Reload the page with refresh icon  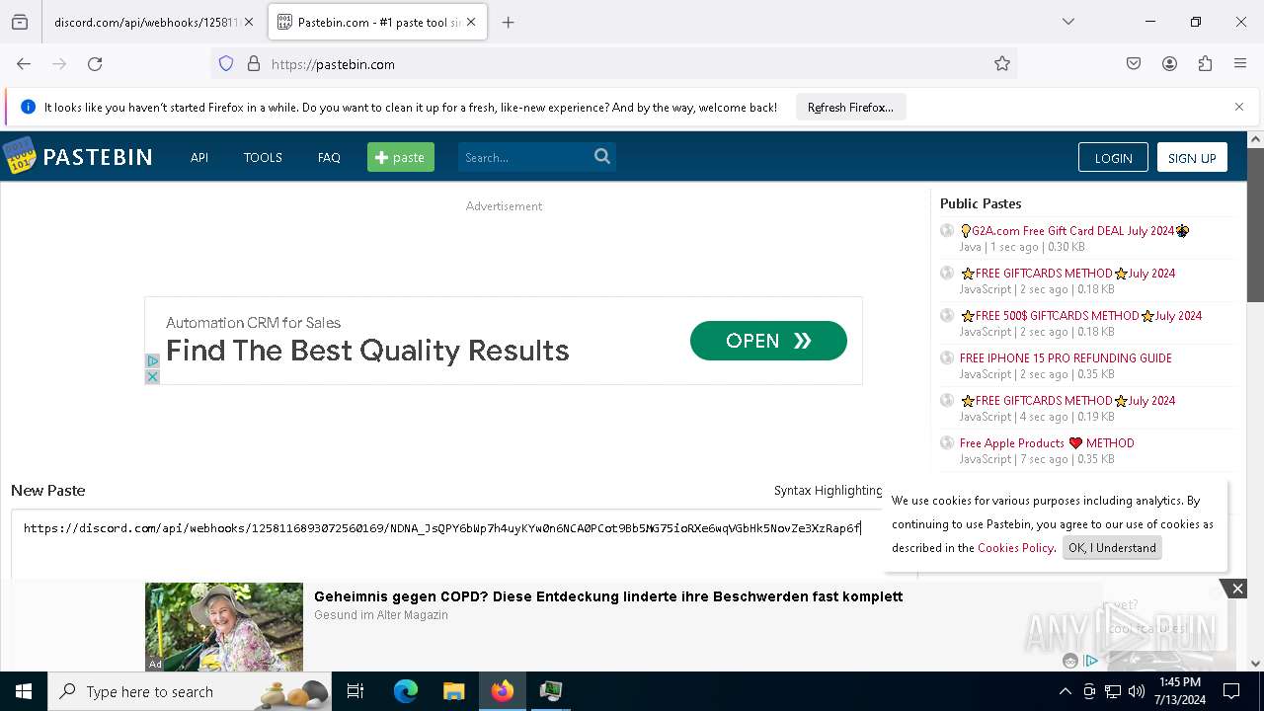(x=95, y=64)
